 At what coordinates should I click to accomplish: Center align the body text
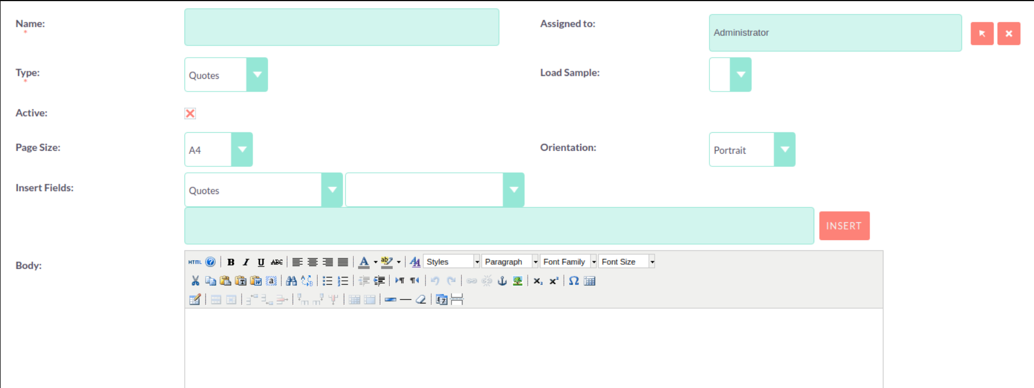(x=312, y=262)
